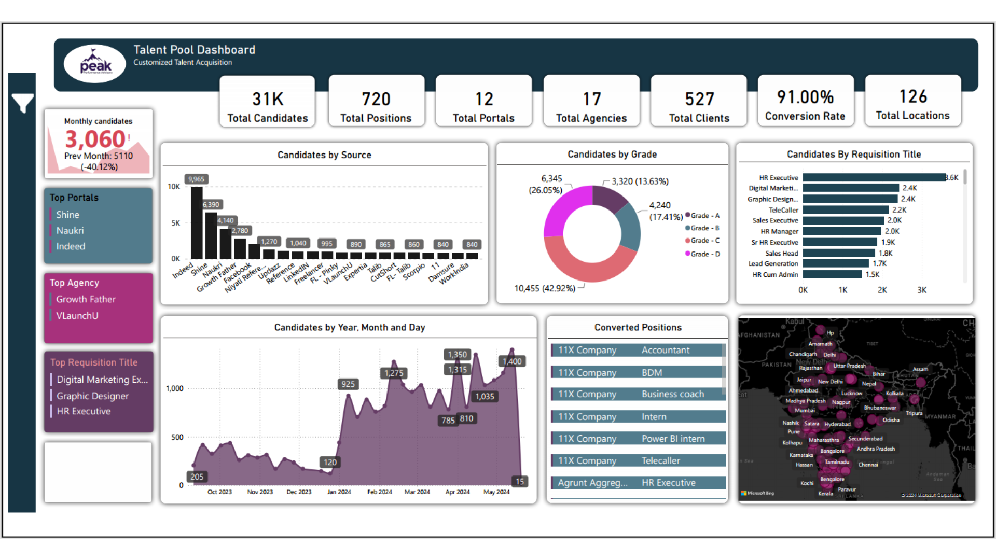996x560 pixels.
Task: Select Graphic Designer requisition title
Action: tap(93, 396)
